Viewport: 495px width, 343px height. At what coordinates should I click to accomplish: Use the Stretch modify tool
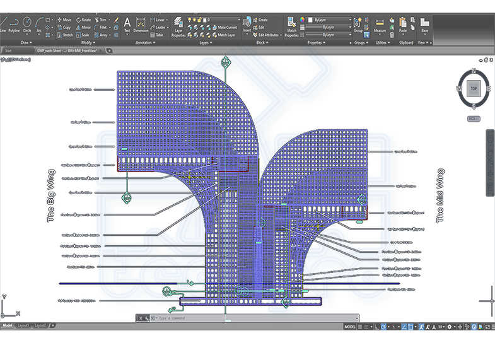[x=65, y=35]
